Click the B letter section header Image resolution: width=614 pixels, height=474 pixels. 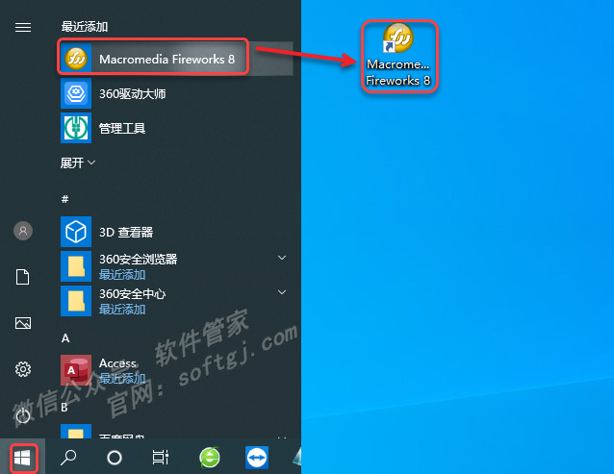pos(64,408)
